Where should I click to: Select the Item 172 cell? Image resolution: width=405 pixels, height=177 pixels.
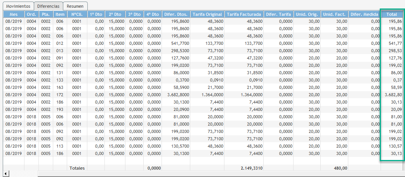[x=60, y=95]
